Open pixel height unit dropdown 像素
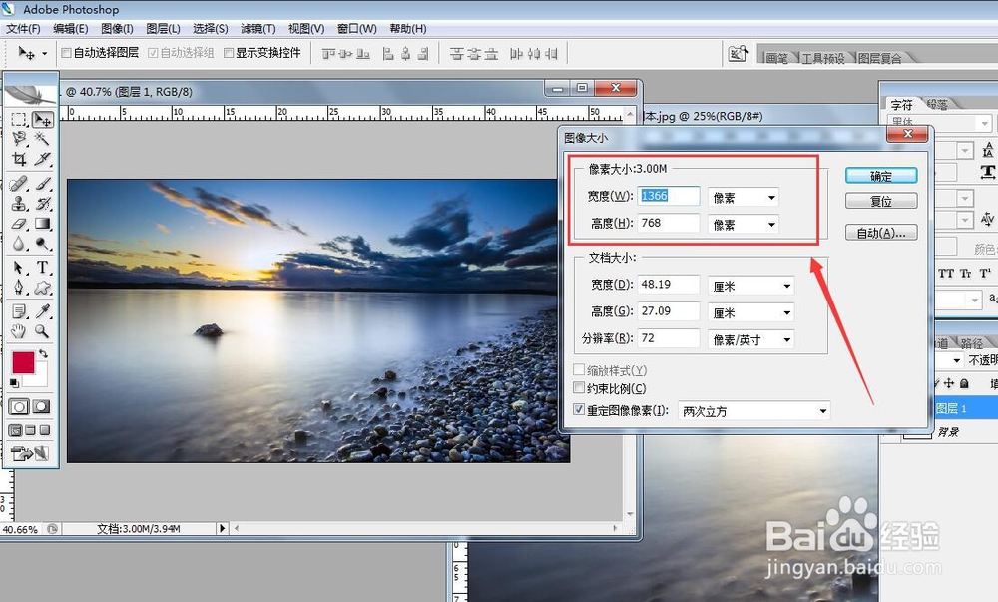 pyautogui.click(x=744, y=224)
